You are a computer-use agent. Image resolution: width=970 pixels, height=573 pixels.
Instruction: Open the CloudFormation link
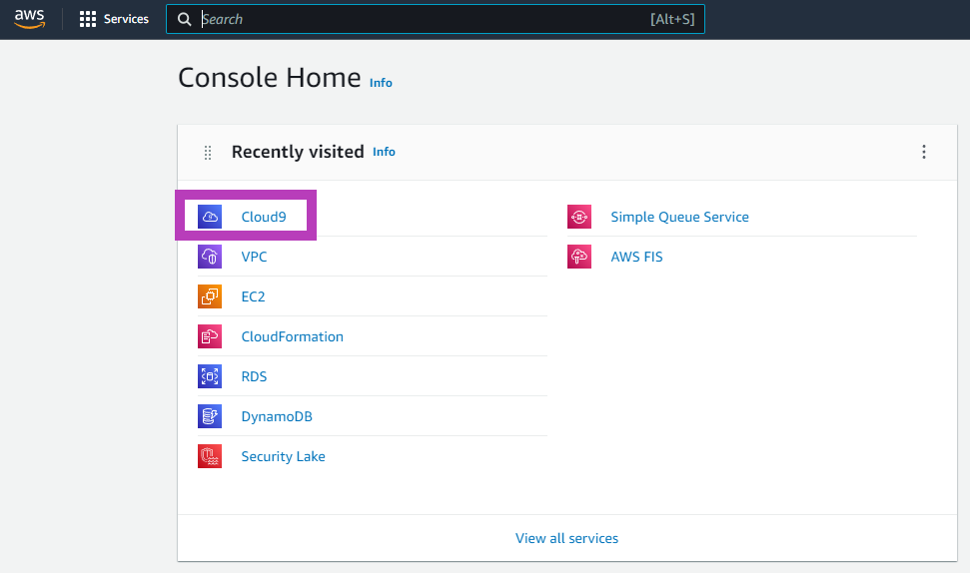click(x=292, y=336)
